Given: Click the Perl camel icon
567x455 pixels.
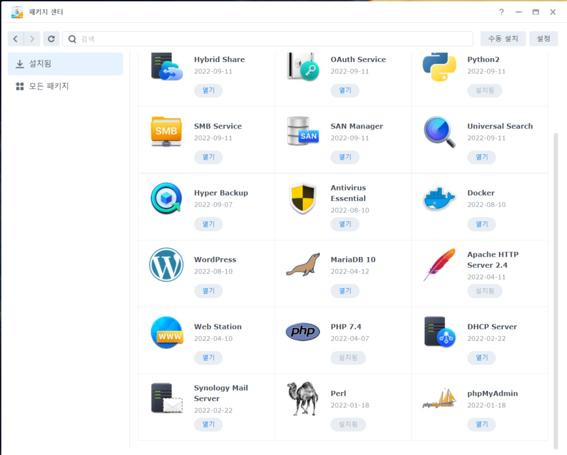Looking at the screenshot, I should (x=302, y=399).
